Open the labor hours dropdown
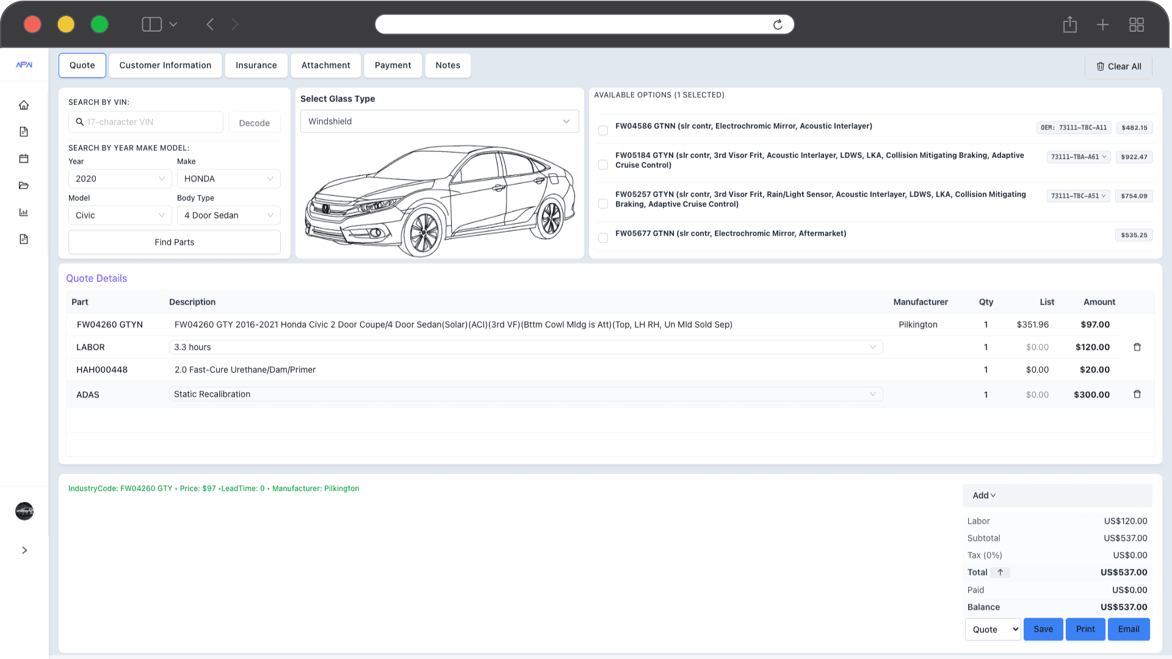Viewport: 1172px width, 659px height. click(526, 347)
